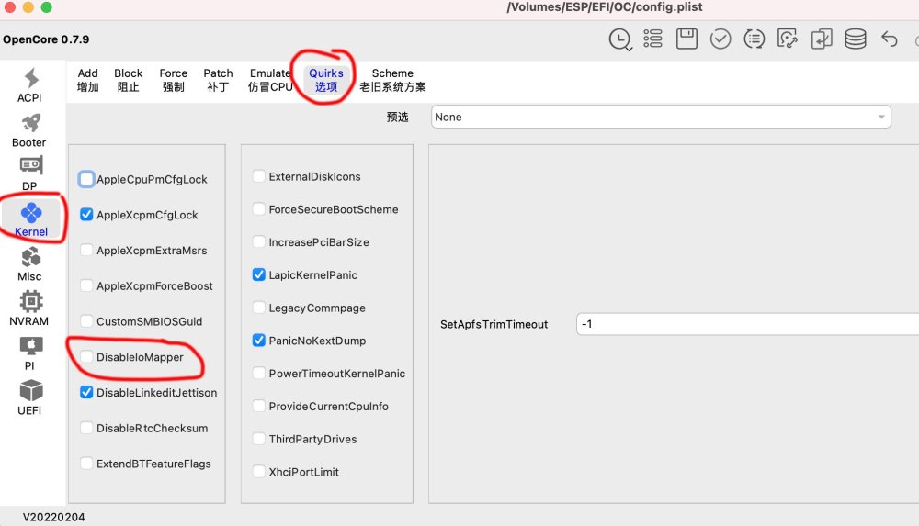Image resolution: width=919 pixels, height=526 pixels.
Task: Click the config.plist path in title bar
Action: click(x=605, y=7)
